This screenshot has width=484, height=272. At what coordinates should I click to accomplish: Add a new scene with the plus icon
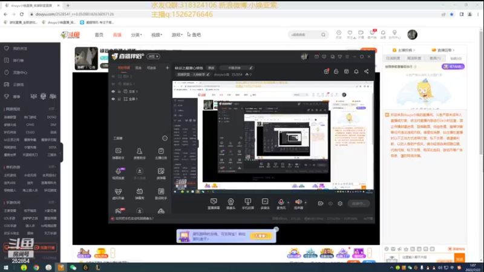click(x=168, y=68)
